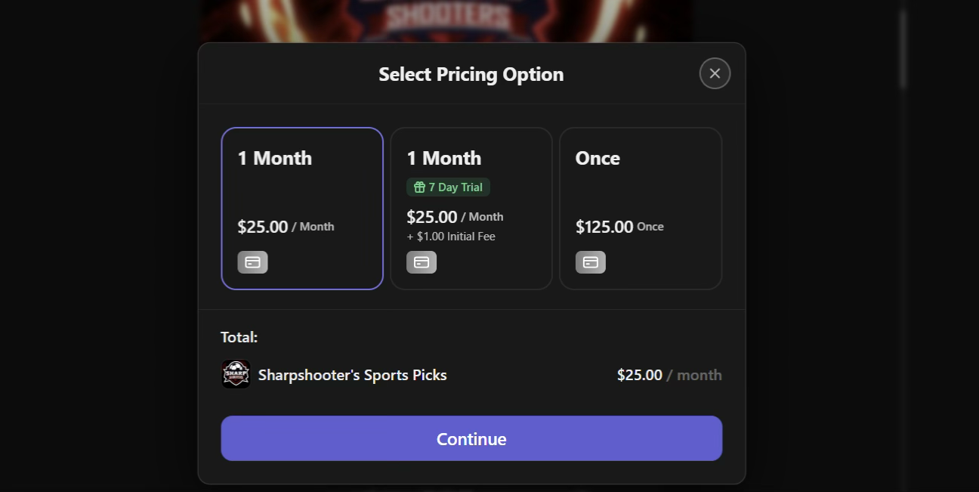Click the Sharpshooter's Sports Picks product name

[x=352, y=375]
